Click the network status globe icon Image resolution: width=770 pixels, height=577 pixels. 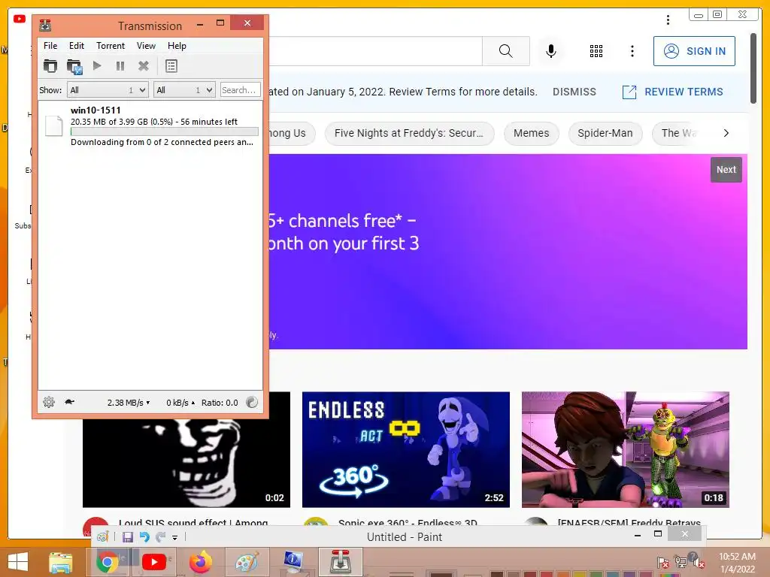tap(251, 403)
